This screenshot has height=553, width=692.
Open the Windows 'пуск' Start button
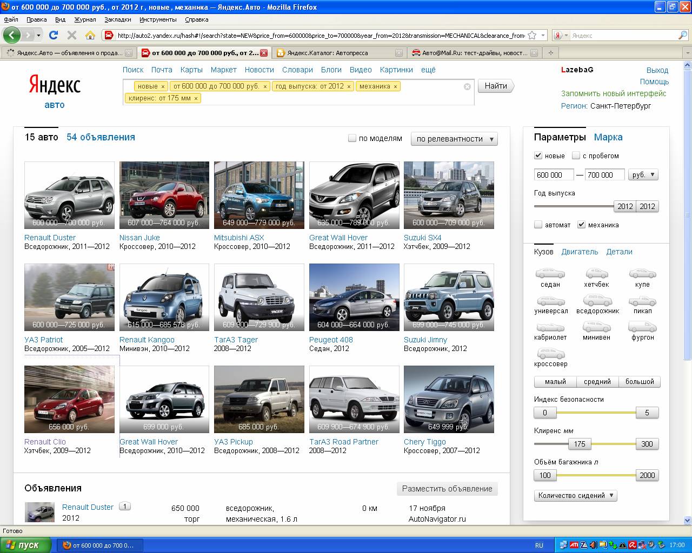(x=26, y=545)
